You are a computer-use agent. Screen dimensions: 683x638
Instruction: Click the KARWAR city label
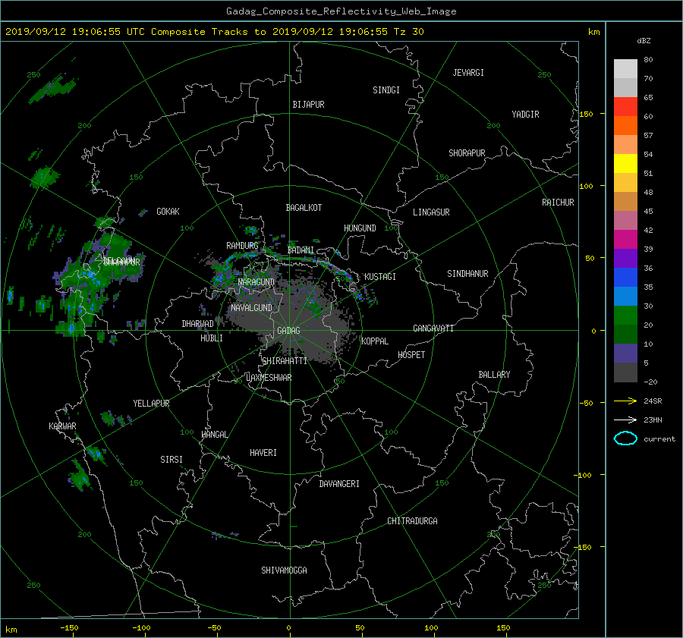(x=62, y=426)
